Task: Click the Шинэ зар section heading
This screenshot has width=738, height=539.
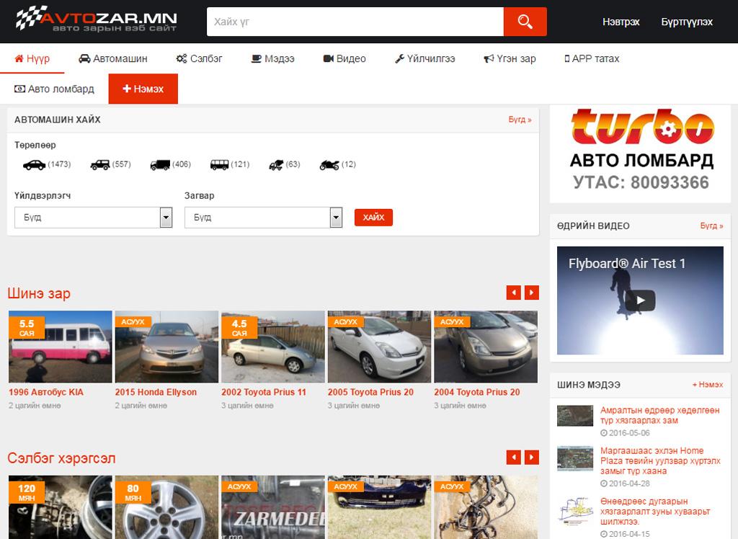Action: tap(39, 293)
